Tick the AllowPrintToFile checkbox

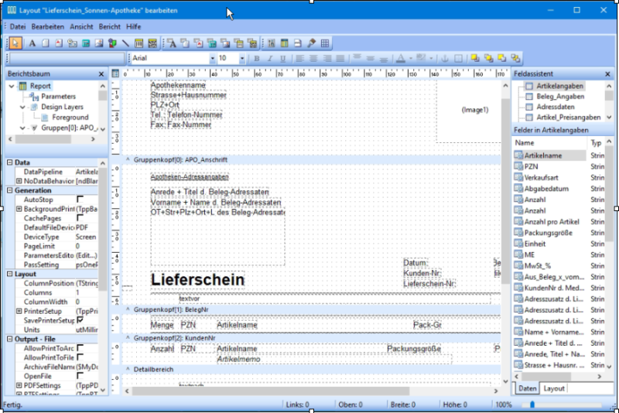(x=80, y=357)
